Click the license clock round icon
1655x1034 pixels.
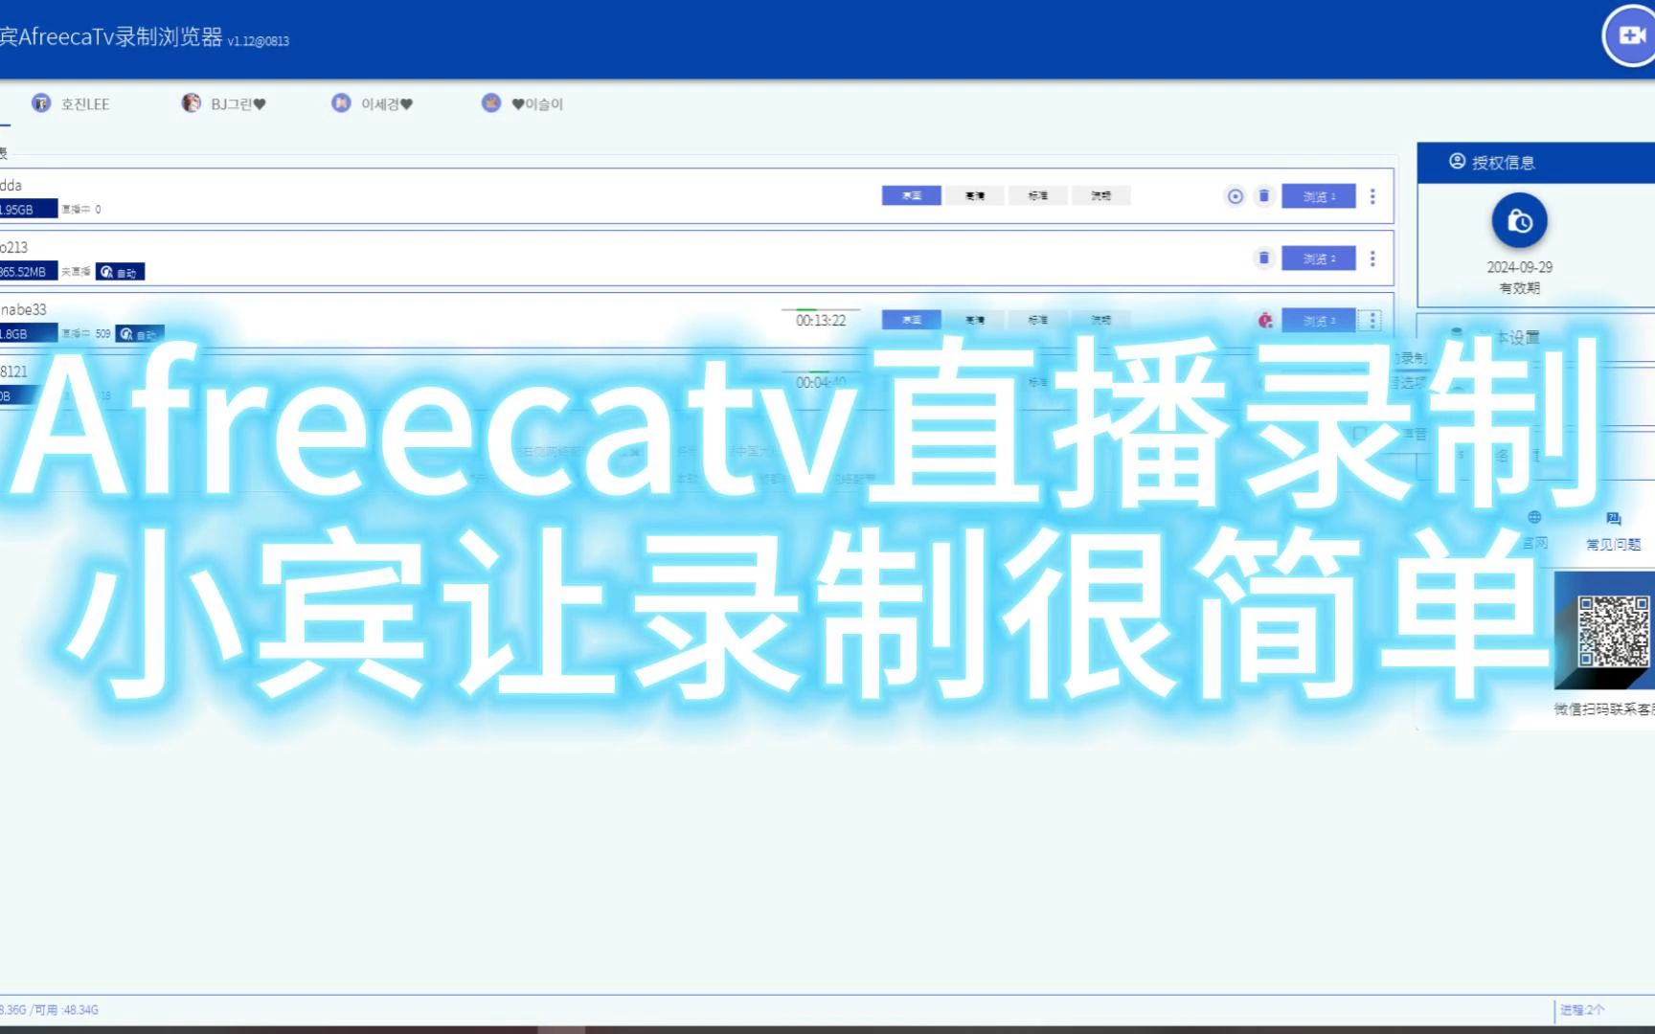1519,221
